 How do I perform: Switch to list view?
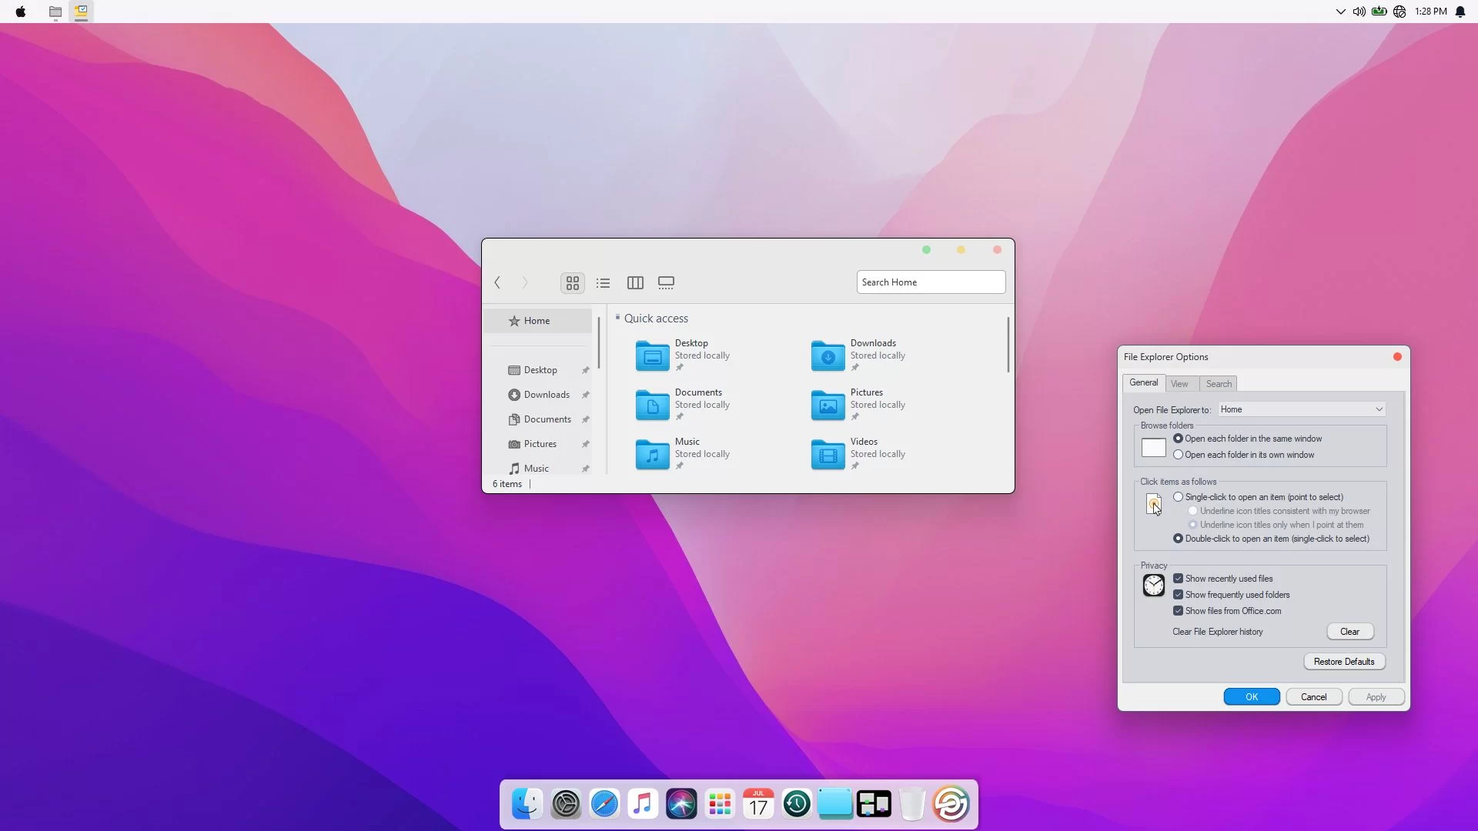(603, 283)
